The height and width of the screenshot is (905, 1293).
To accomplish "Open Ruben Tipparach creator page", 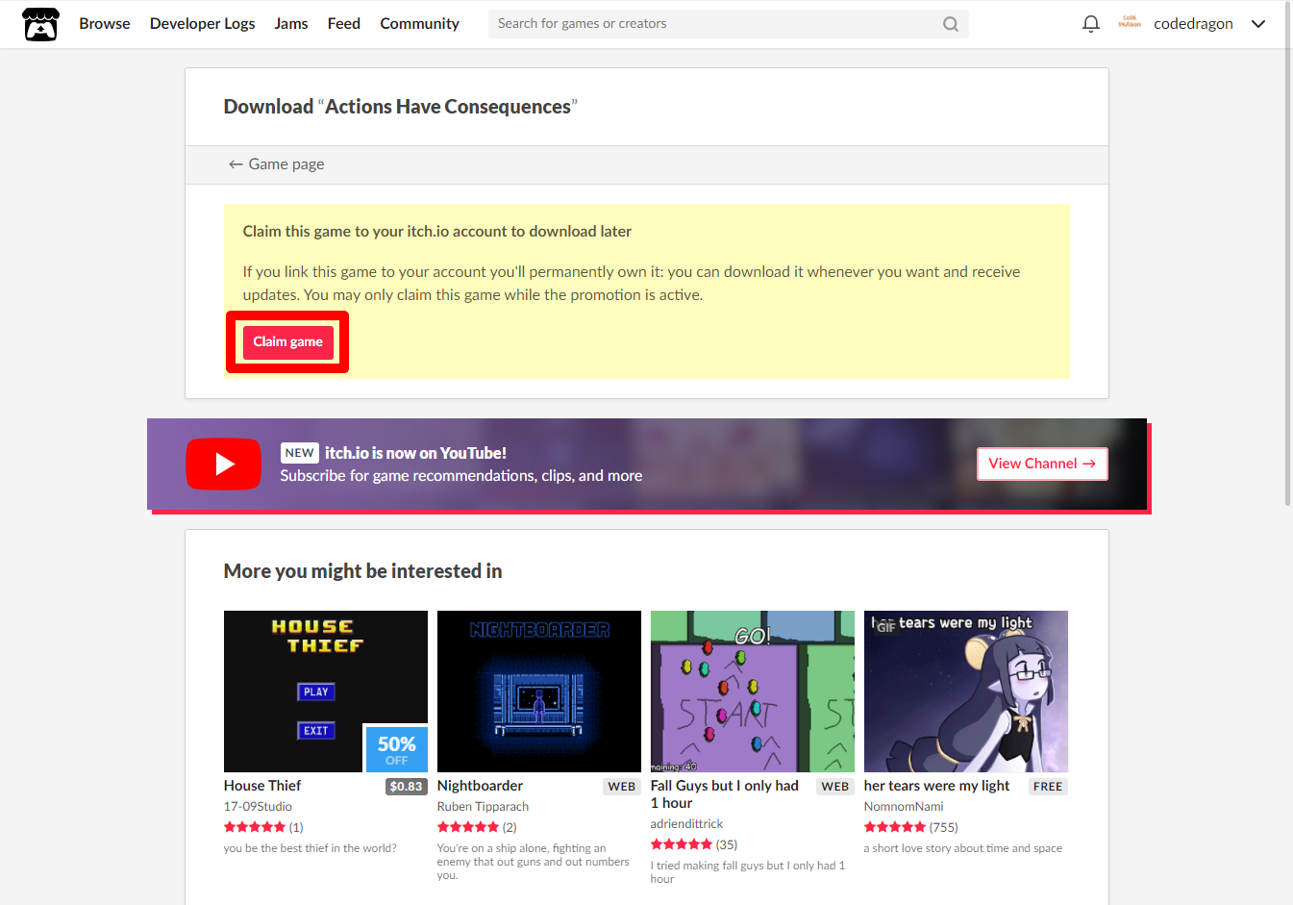I will pos(483,807).
